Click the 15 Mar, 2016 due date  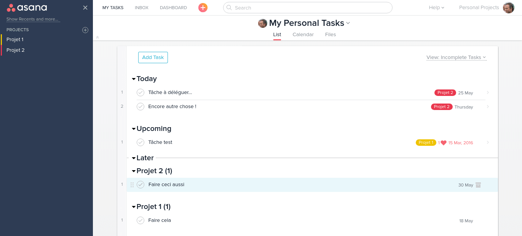point(461,143)
